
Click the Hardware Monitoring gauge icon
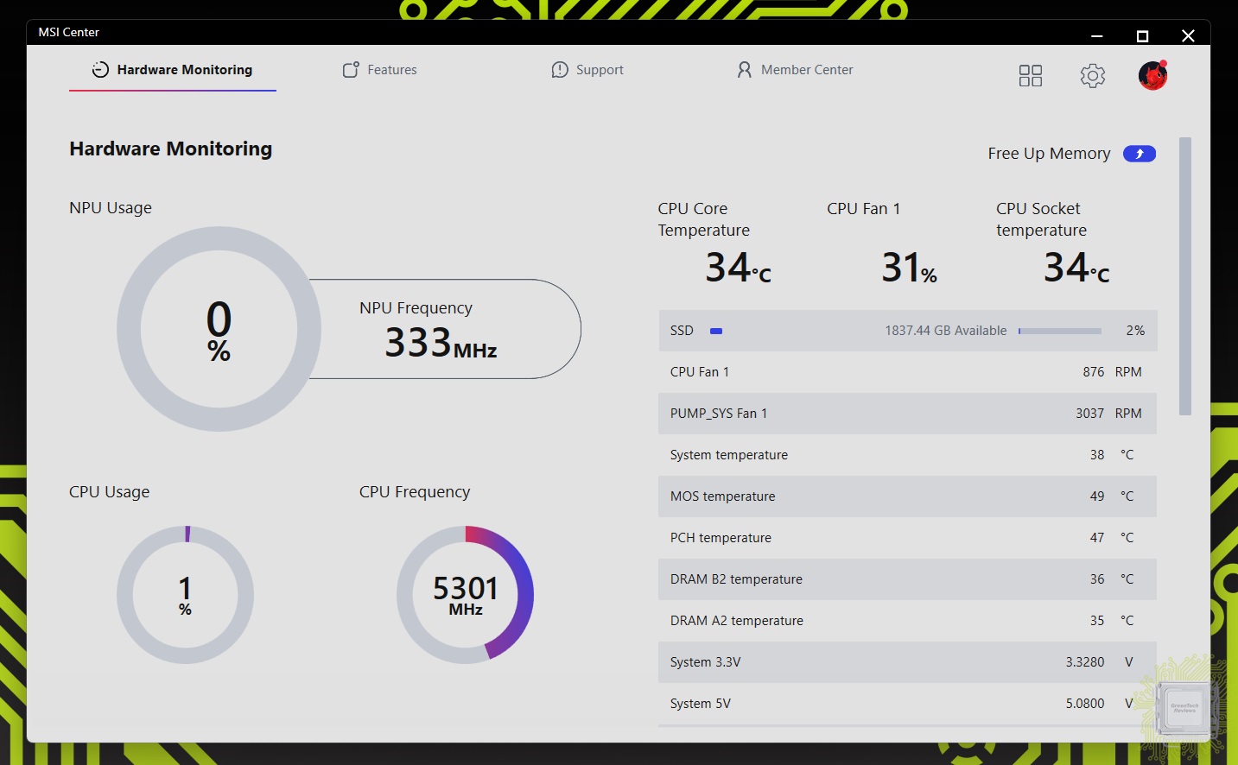click(x=100, y=70)
